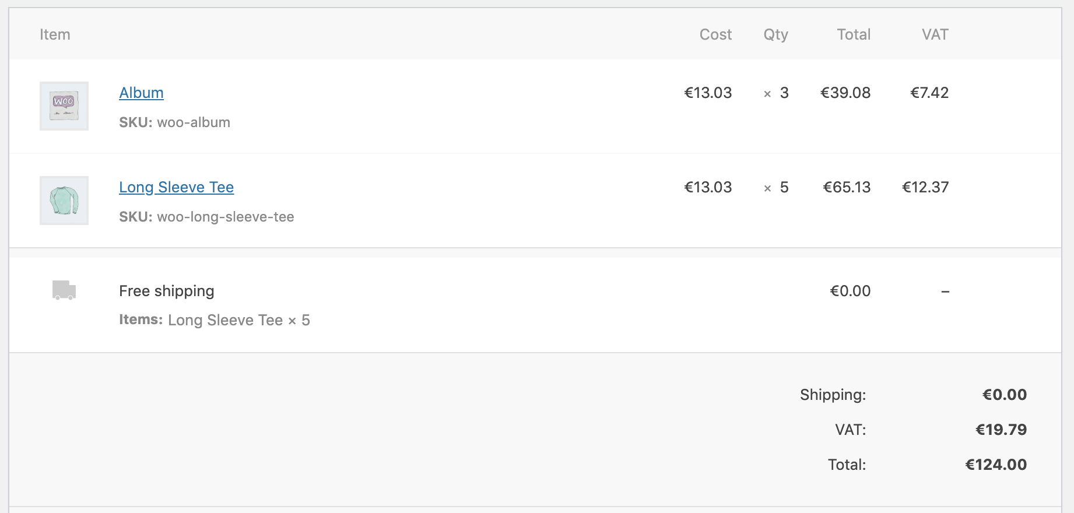The width and height of the screenshot is (1074, 513).
Task: Select the Free shipping row label
Action: pos(166,291)
